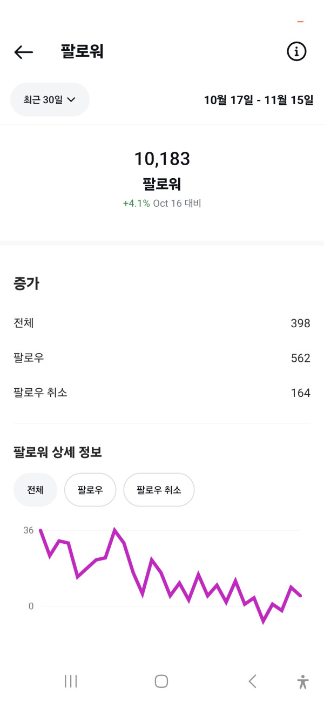Tap the 10,183 follower count
The image size is (324, 702).
pyautogui.click(x=162, y=159)
